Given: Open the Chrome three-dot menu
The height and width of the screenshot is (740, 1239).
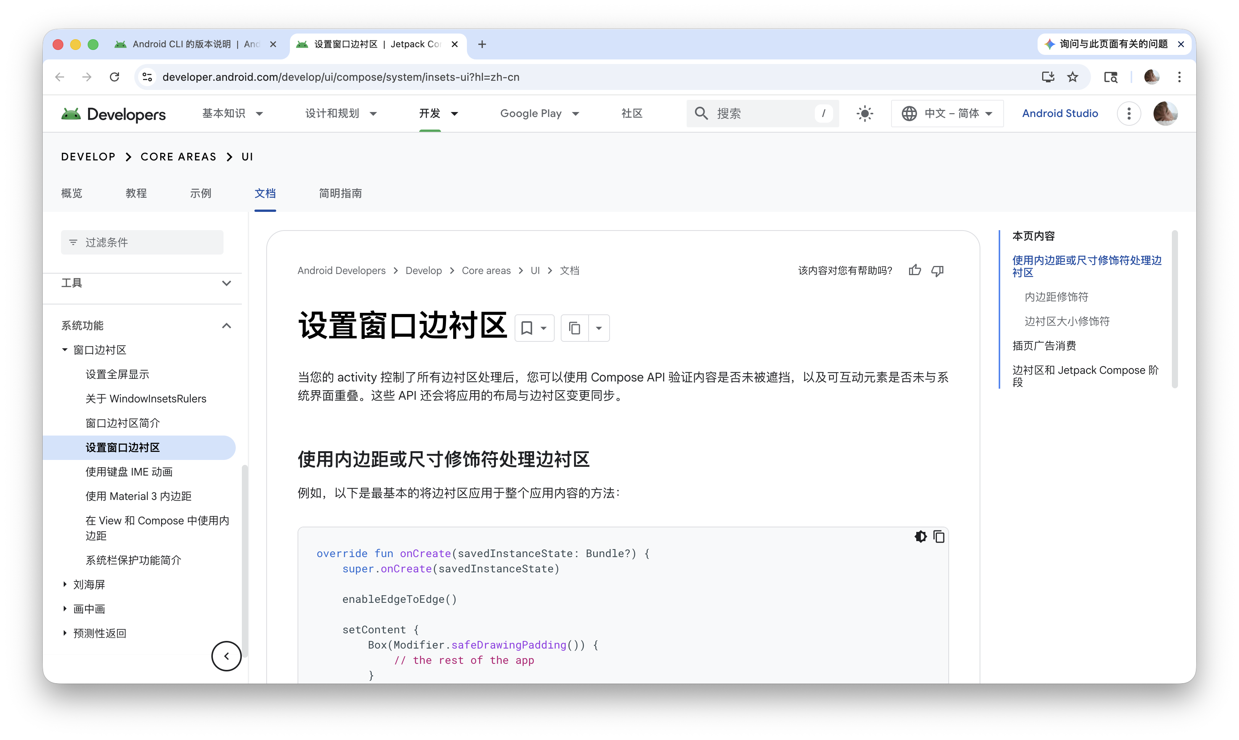Looking at the screenshot, I should [x=1179, y=77].
